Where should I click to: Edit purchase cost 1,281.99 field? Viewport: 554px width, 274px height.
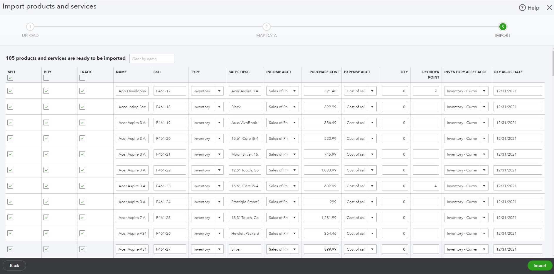(x=321, y=217)
